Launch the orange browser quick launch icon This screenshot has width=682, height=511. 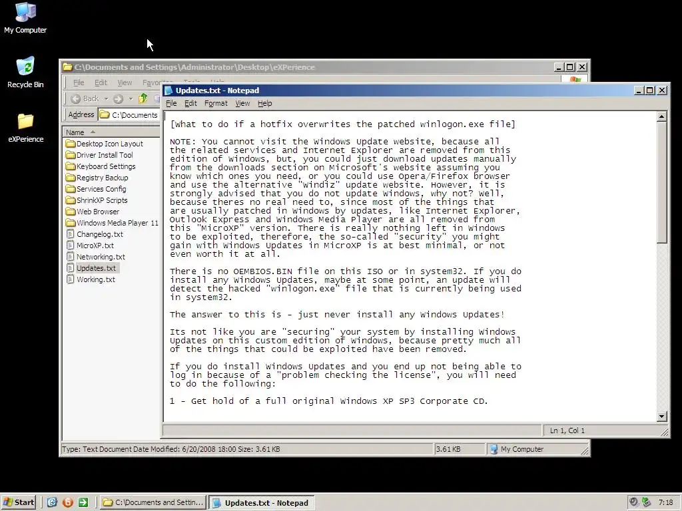tap(68, 502)
